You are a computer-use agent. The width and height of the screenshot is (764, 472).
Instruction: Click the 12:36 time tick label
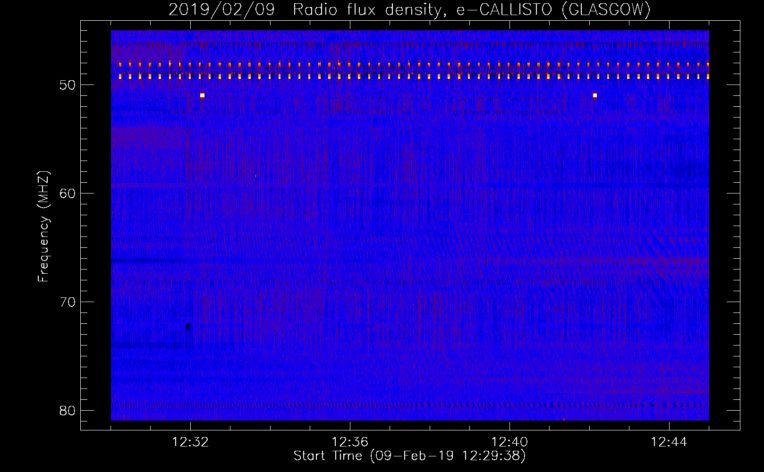[x=350, y=442]
